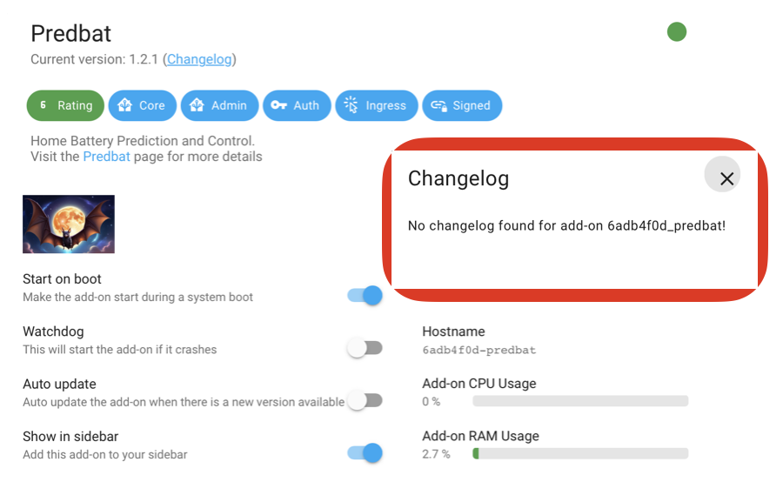
Task: Click the hostname text 6adb4f0d-predbat
Action: click(478, 350)
